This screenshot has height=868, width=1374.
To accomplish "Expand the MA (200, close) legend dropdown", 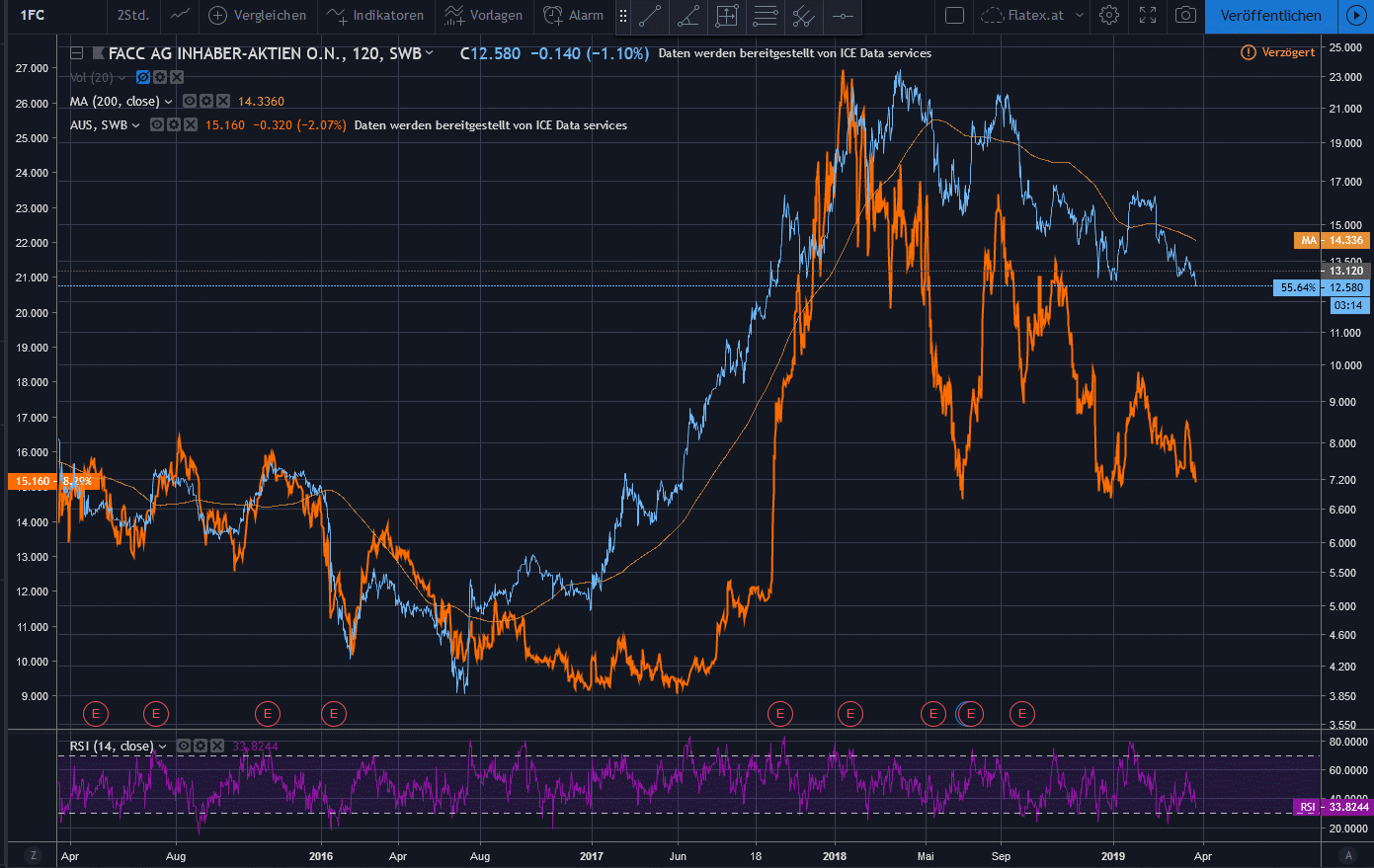I will (168, 101).
